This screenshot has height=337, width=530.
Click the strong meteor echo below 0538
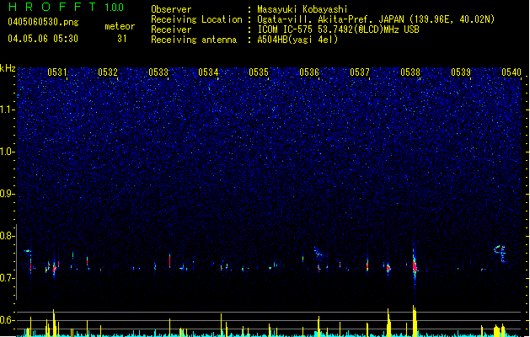(x=415, y=265)
